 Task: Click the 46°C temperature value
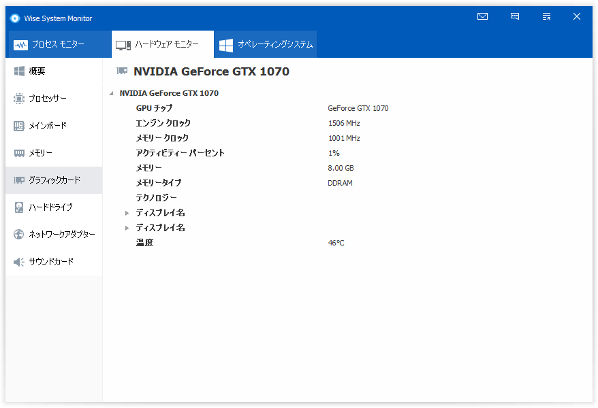tap(336, 243)
